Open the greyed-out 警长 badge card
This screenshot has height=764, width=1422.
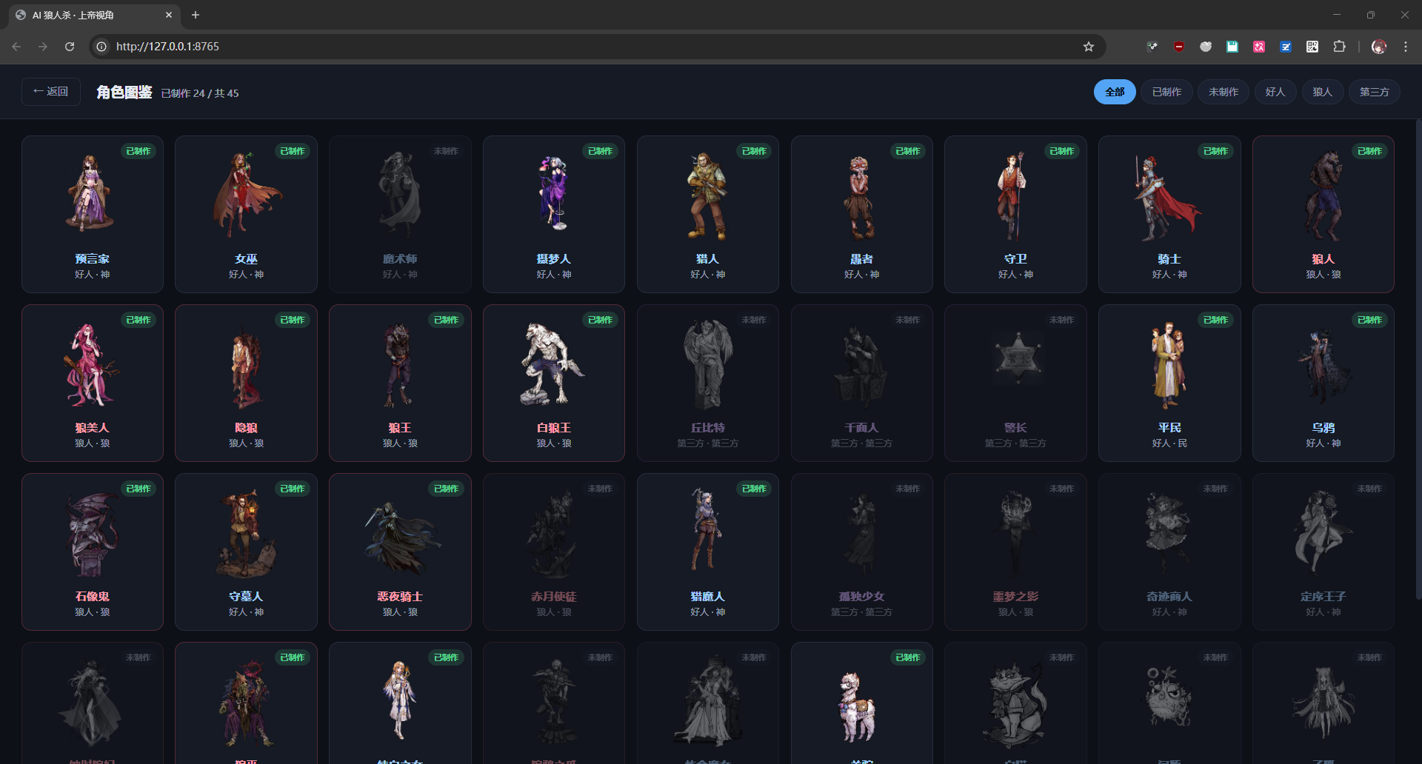[1015, 383]
